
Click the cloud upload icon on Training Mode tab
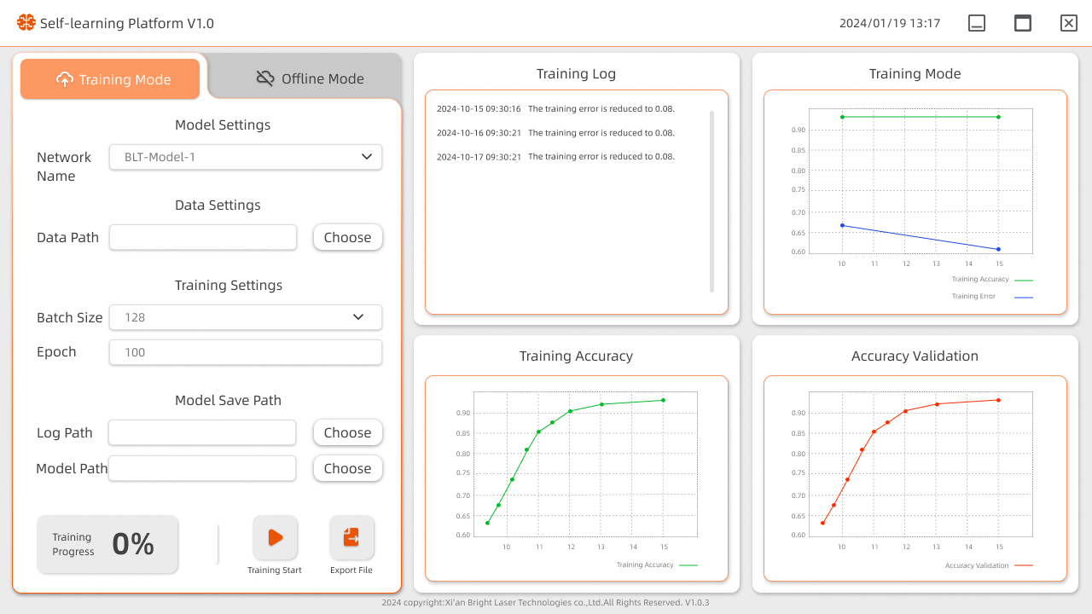pyautogui.click(x=64, y=79)
